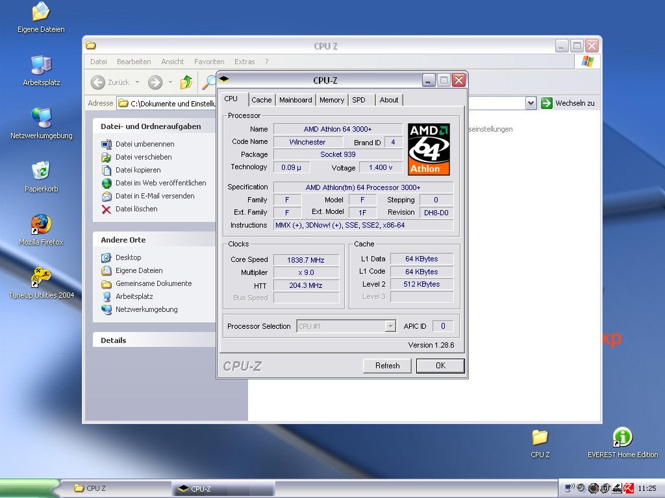The height and width of the screenshot is (498, 665).
Task: Click the folder icon in Explorer title bar
Action: 91,45
